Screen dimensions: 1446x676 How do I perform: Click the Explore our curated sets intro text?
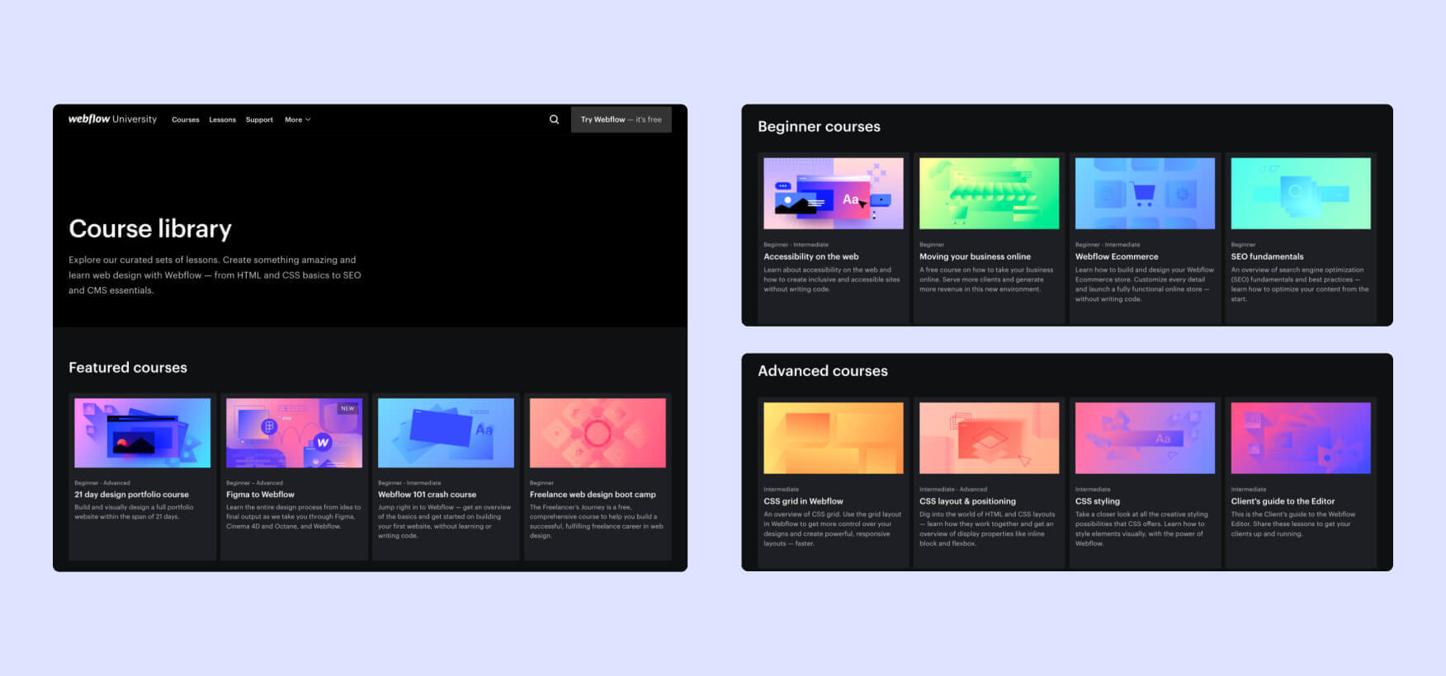[215, 275]
